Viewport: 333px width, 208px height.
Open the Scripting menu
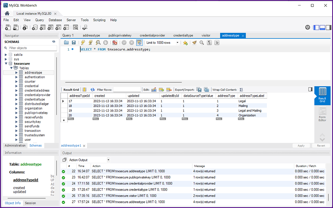coord(99,20)
